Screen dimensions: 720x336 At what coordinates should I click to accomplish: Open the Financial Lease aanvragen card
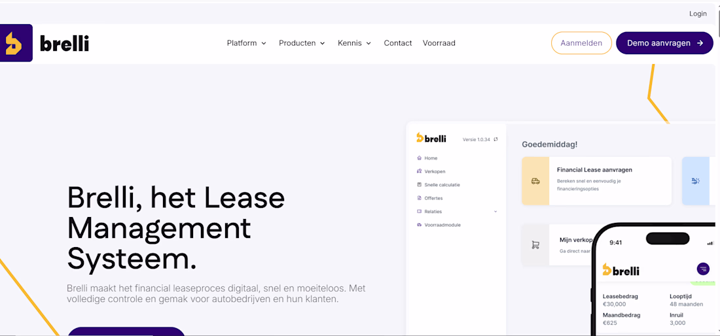pos(596,181)
